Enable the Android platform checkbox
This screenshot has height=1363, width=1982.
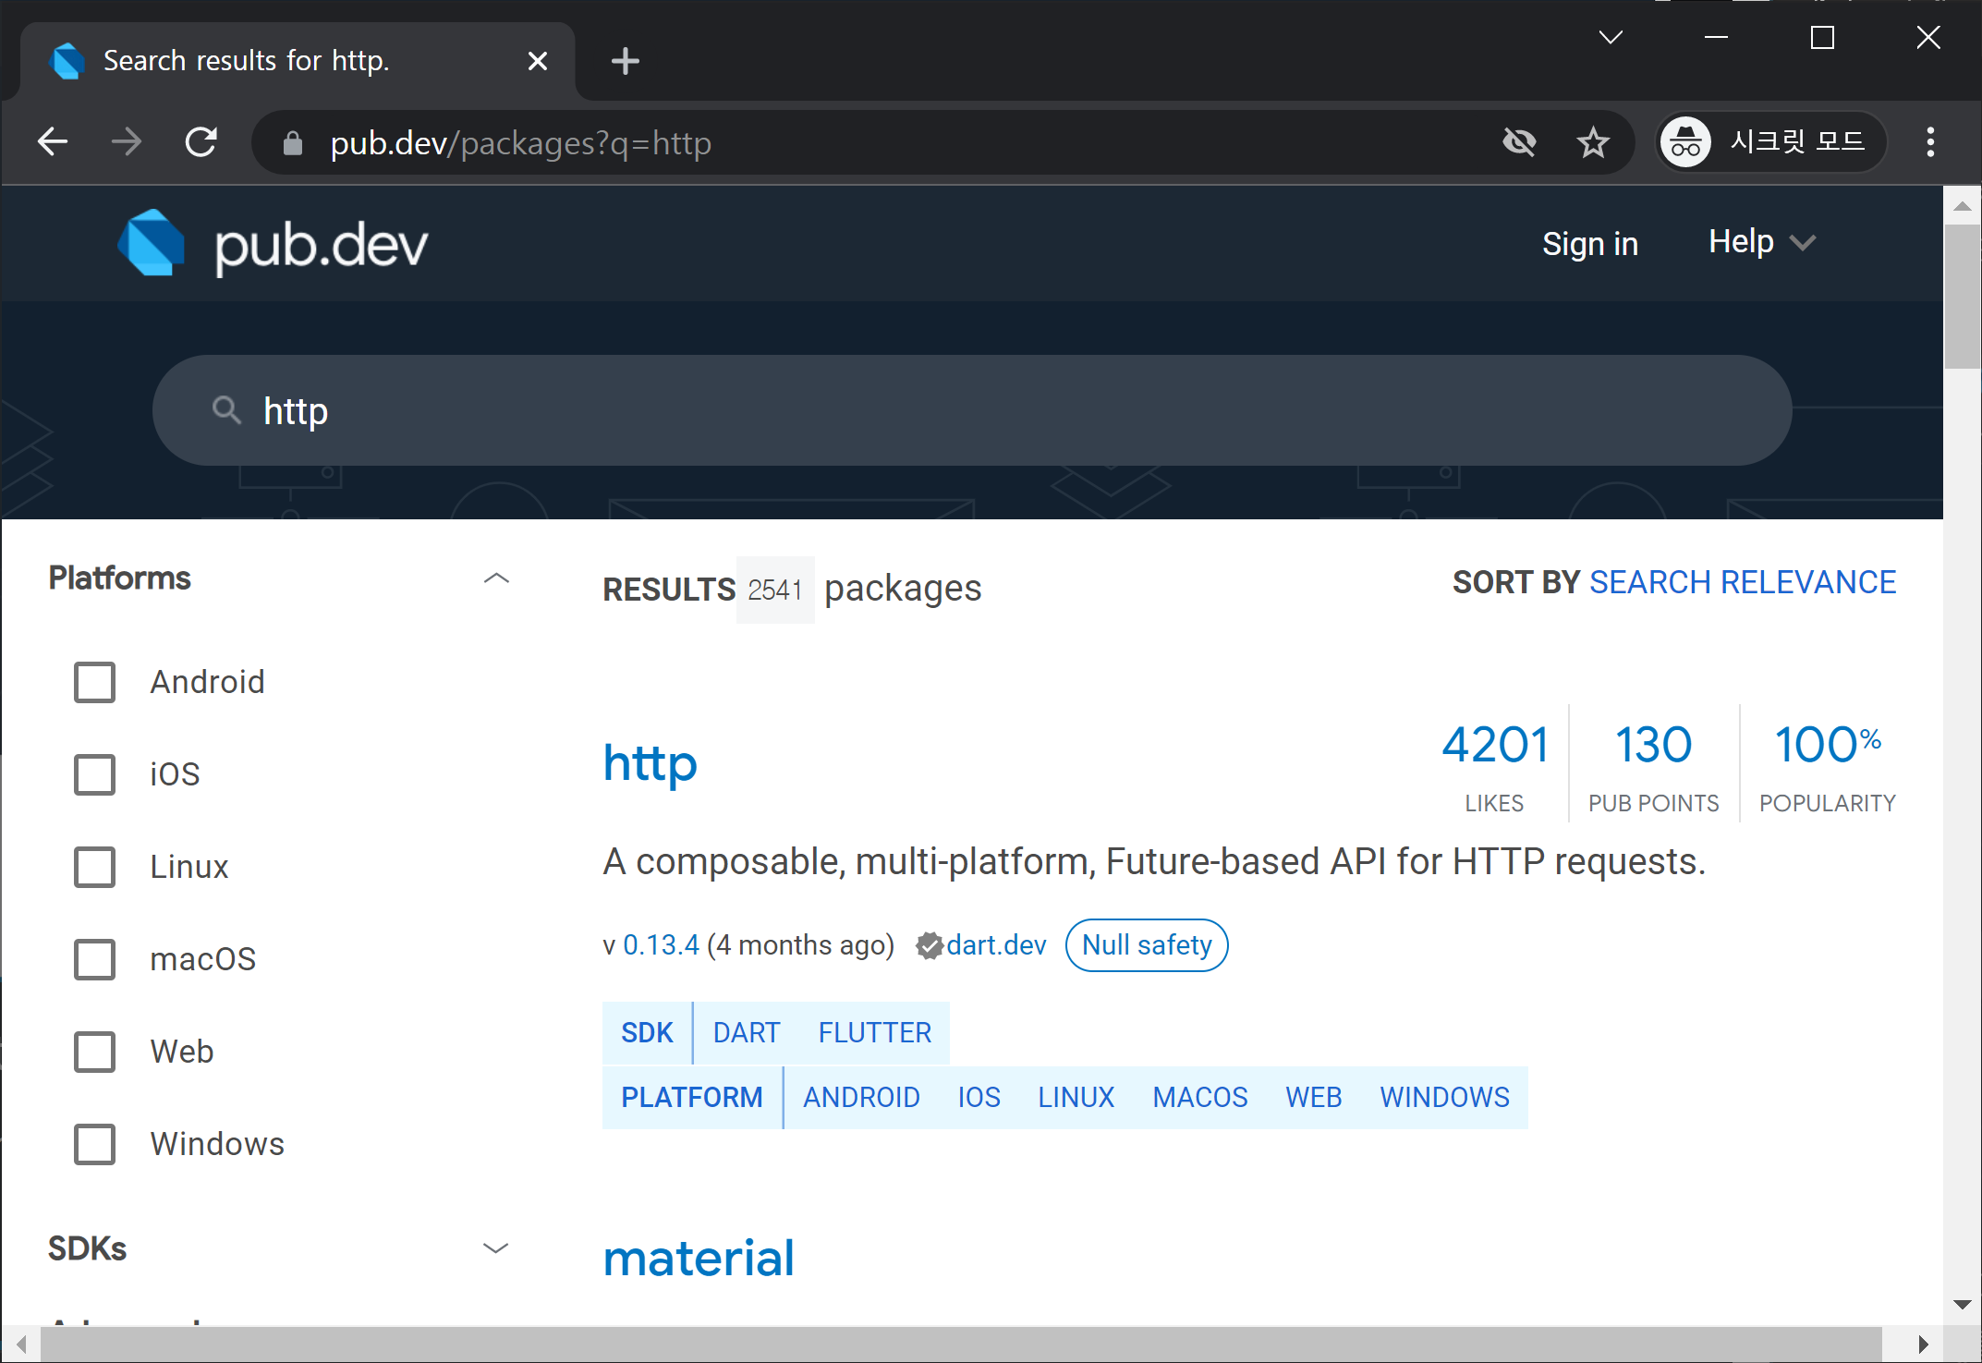click(94, 682)
